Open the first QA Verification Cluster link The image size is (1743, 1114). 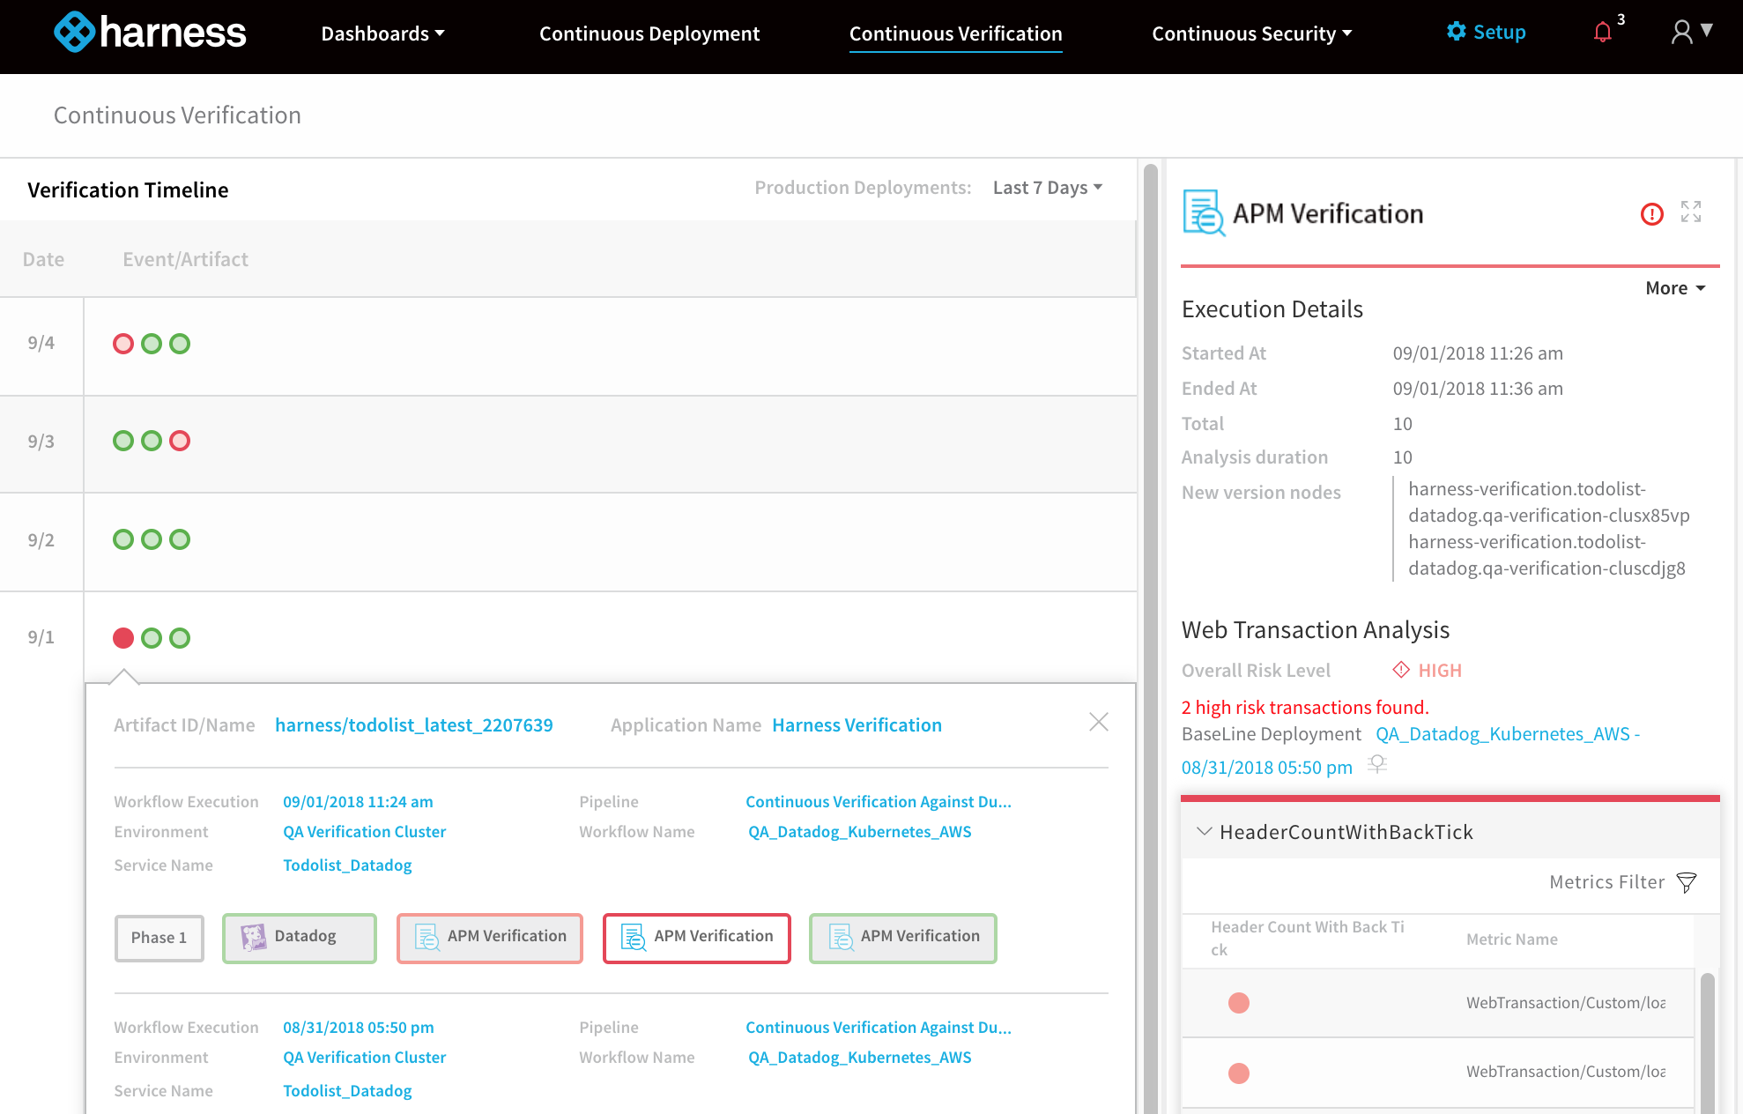coord(365,832)
